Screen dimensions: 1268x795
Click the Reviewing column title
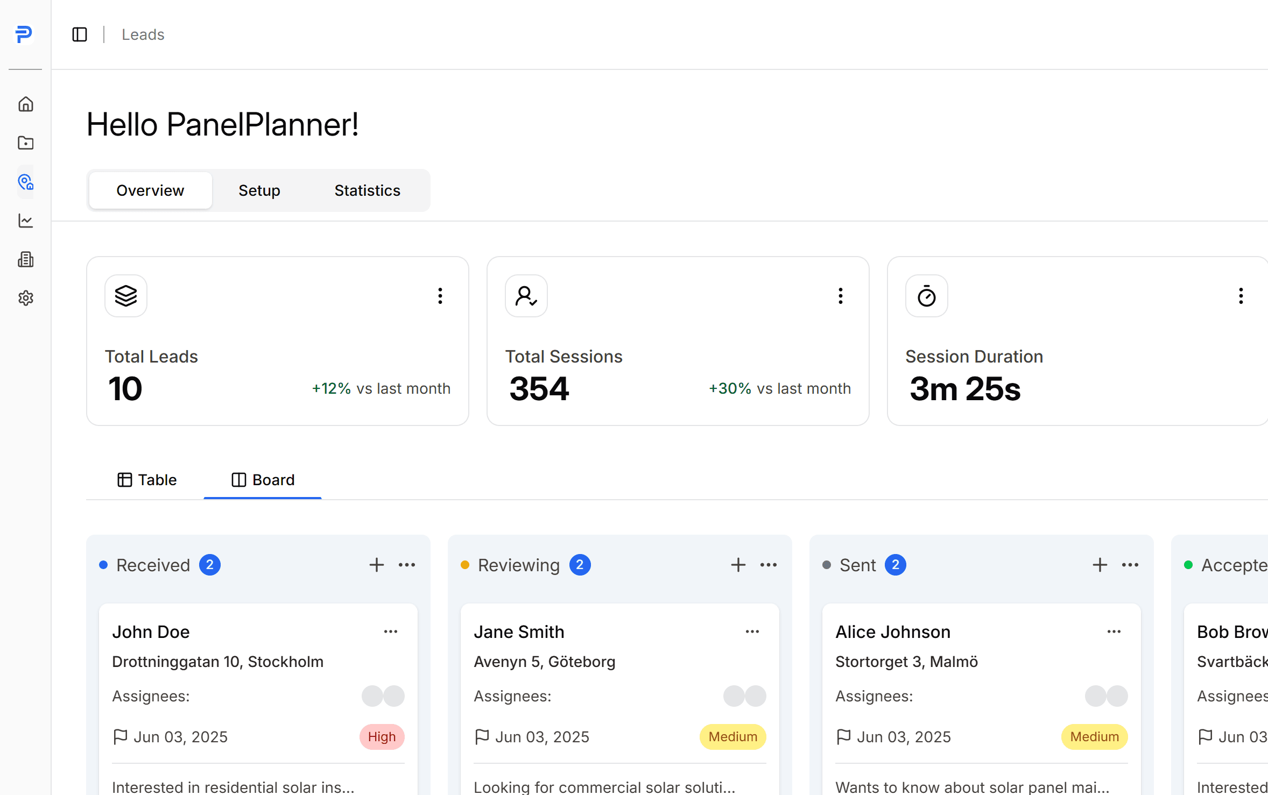519,565
